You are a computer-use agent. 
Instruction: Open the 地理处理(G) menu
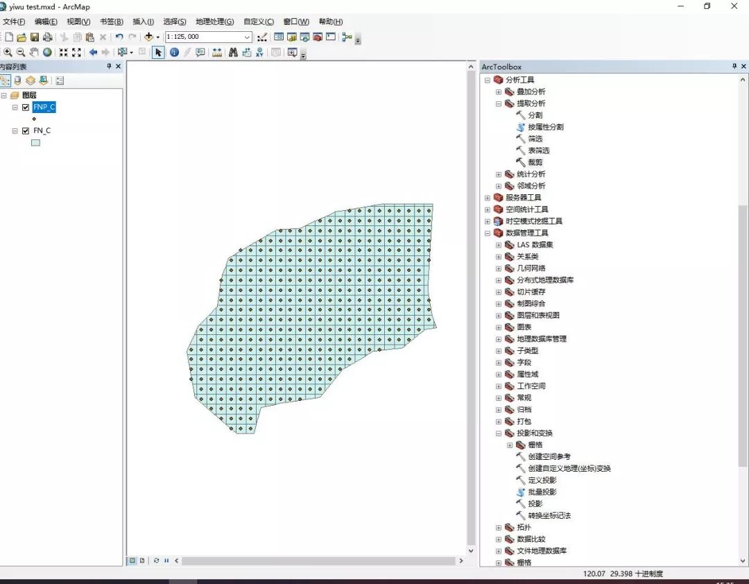[x=214, y=22]
